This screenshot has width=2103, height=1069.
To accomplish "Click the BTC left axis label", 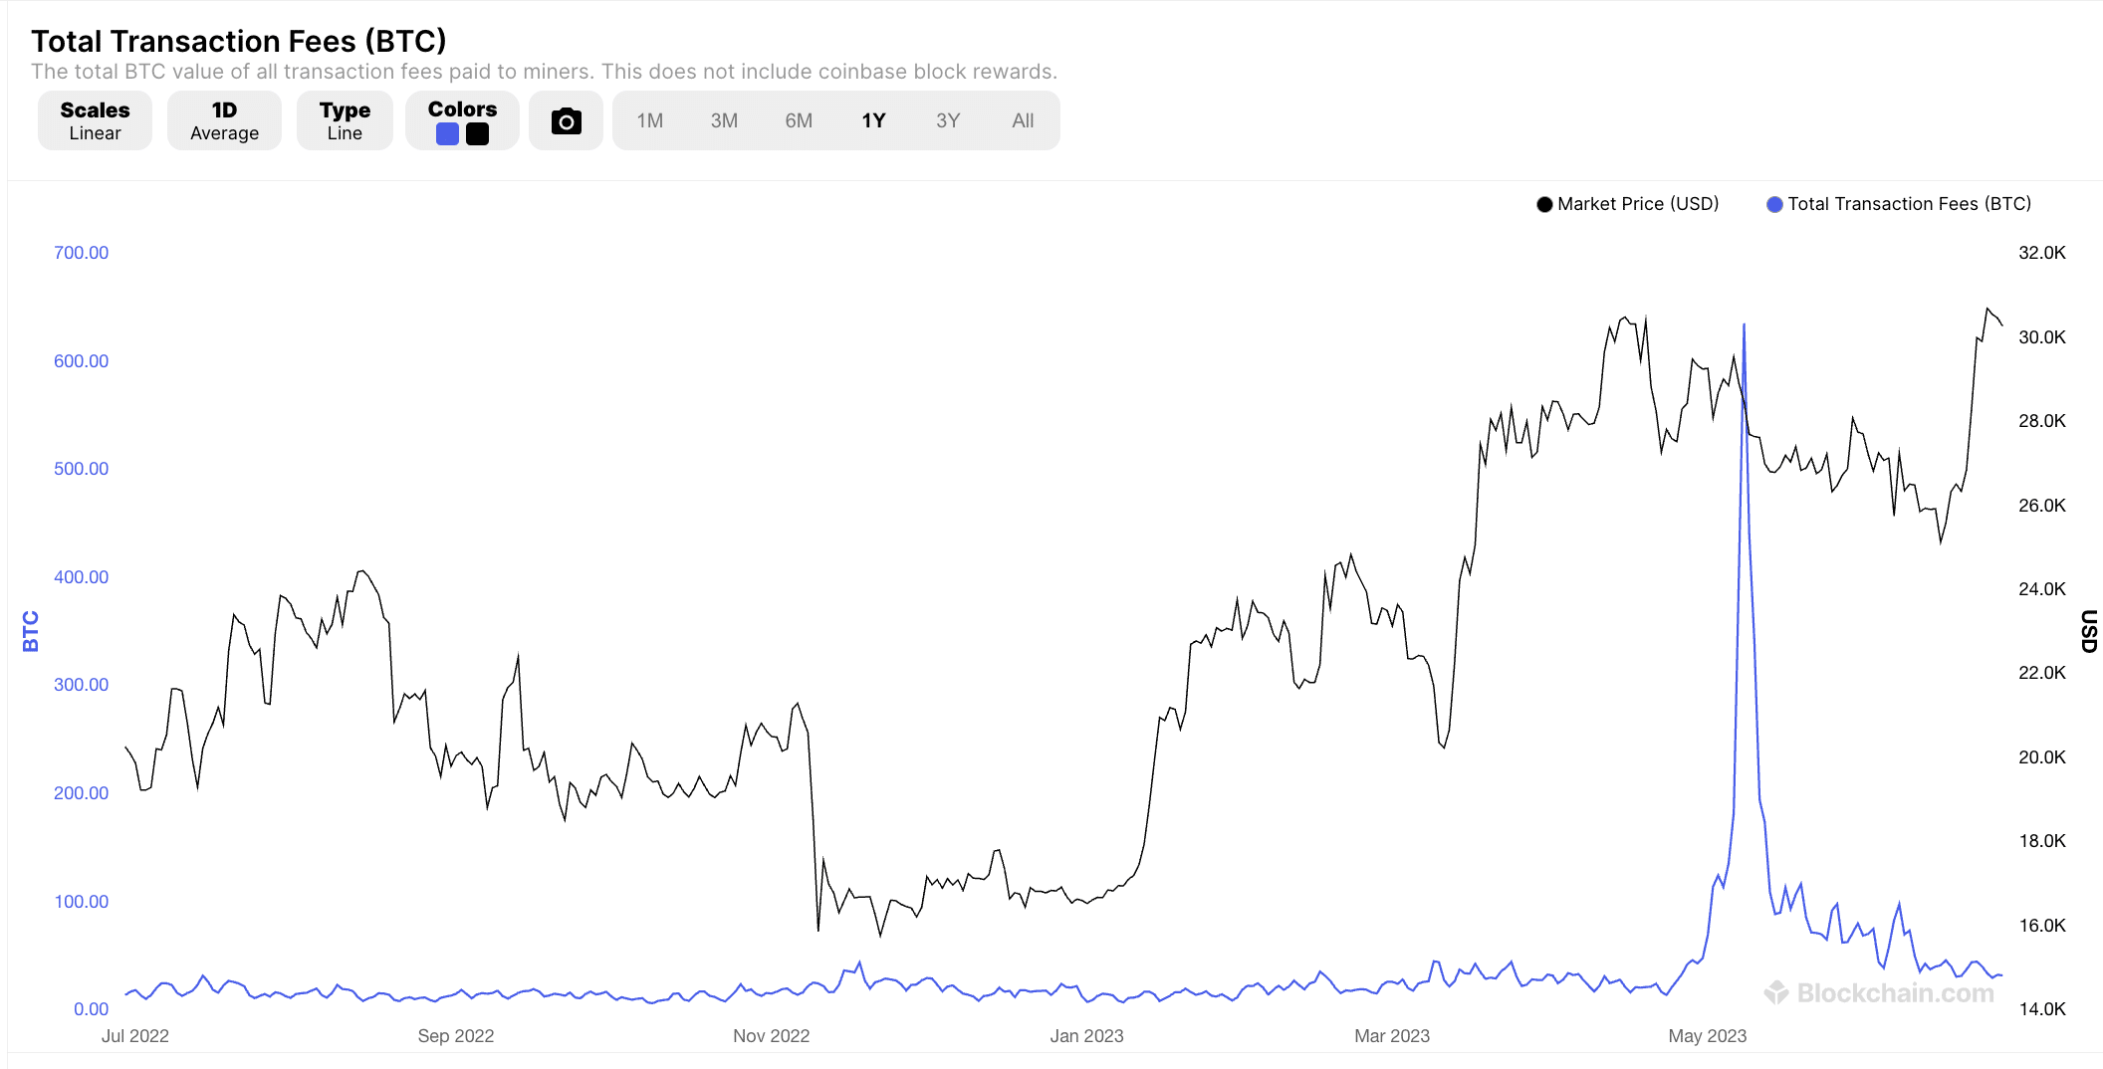I will 30,631.
